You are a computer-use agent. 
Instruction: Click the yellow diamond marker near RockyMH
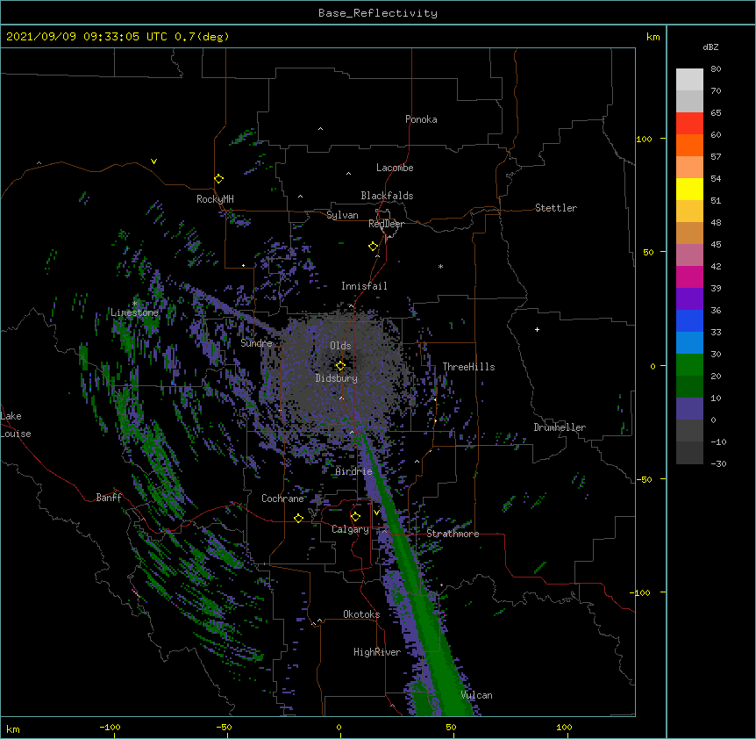tap(218, 179)
